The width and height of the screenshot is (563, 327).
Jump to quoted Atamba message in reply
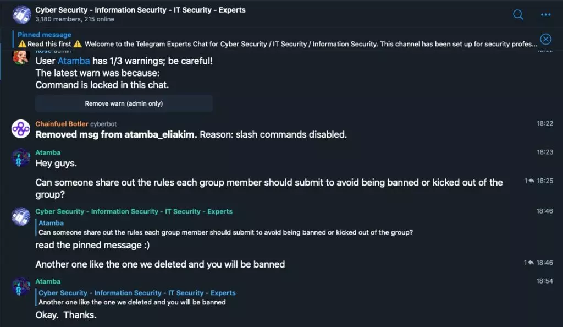[x=225, y=227]
